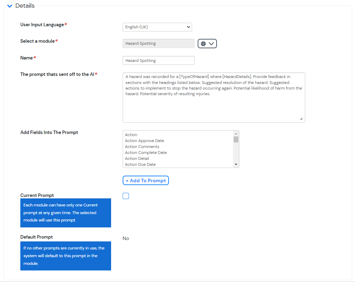Click the Details section heading

point(25,6)
